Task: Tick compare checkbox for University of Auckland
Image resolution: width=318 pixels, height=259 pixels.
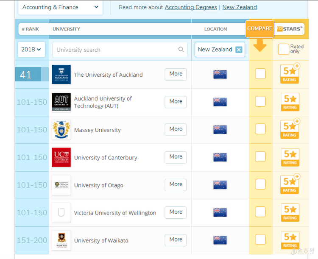Action: [260, 74]
